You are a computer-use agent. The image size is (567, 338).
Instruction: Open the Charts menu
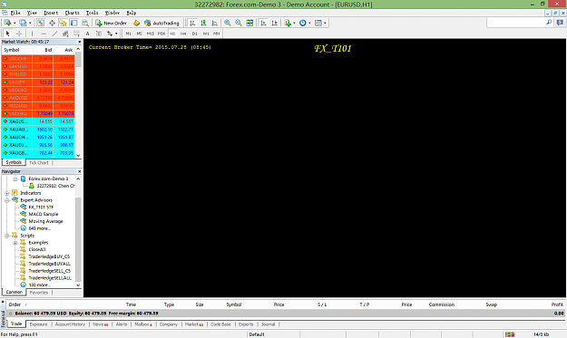(x=72, y=13)
